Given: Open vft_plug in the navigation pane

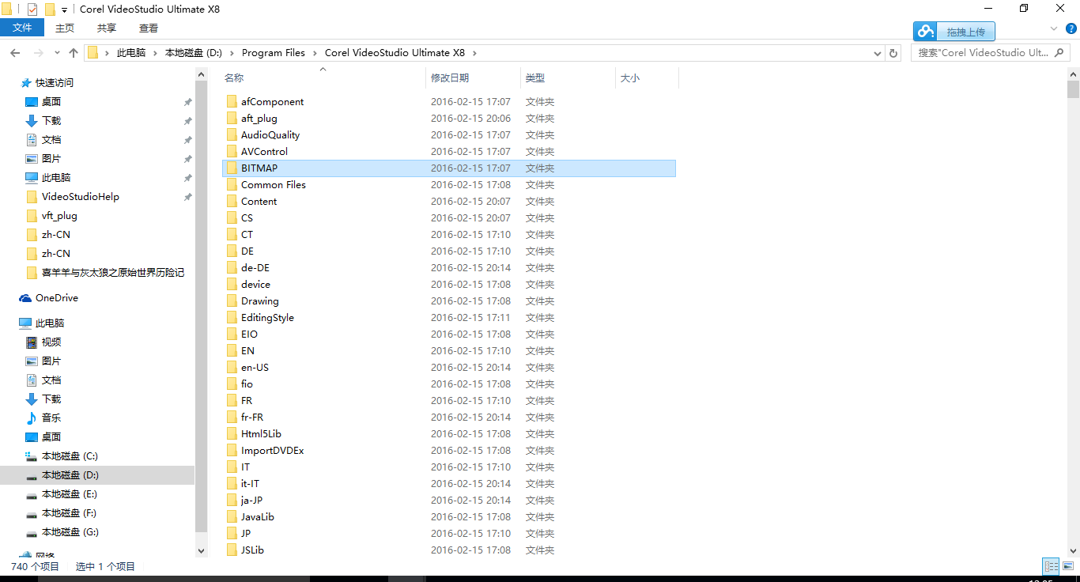Looking at the screenshot, I should 59,215.
